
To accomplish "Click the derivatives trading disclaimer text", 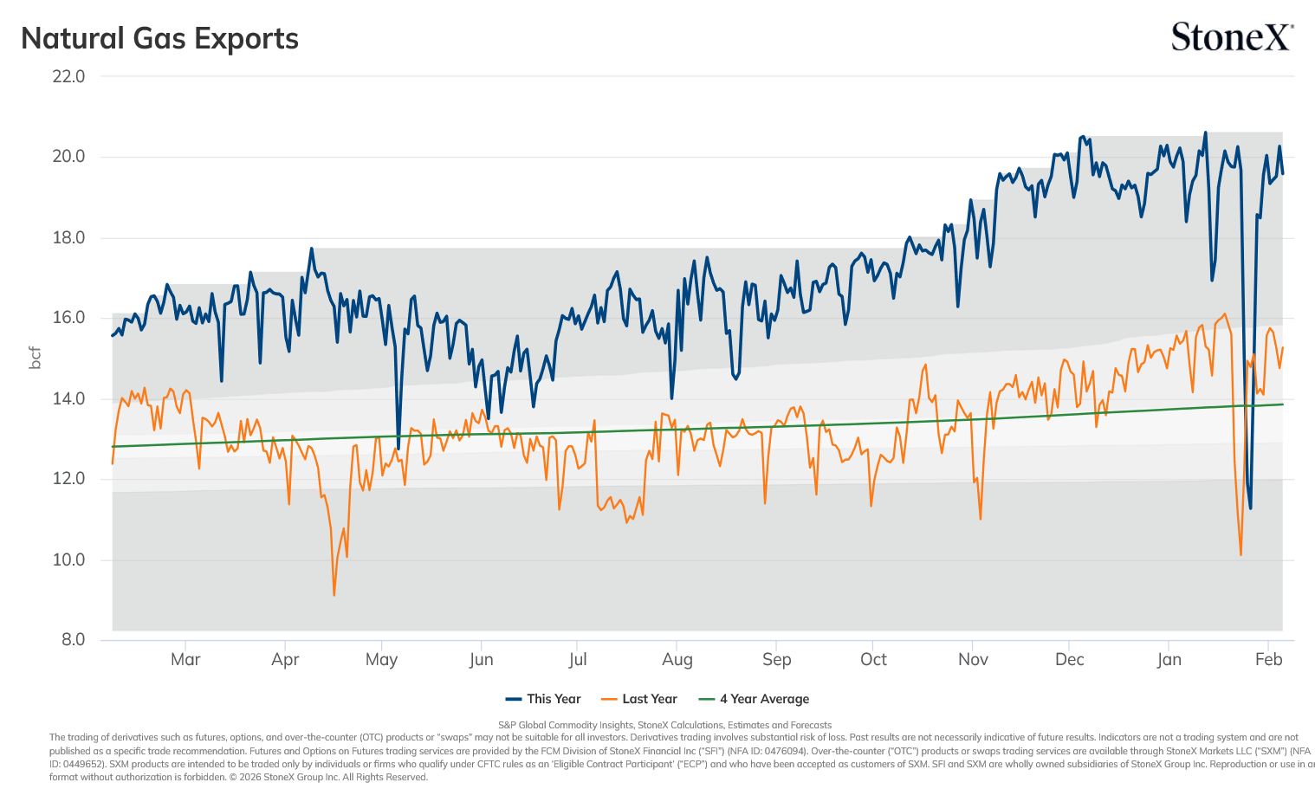I will coord(682,757).
